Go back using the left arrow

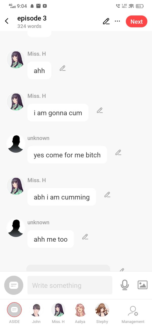pos(7,21)
